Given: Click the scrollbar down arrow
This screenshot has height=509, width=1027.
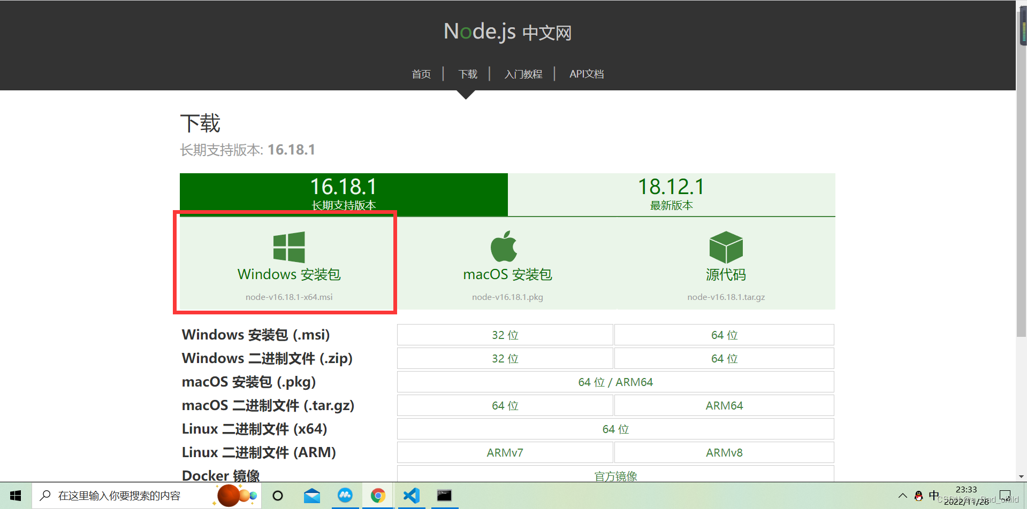Looking at the screenshot, I should pos(1021,476).
